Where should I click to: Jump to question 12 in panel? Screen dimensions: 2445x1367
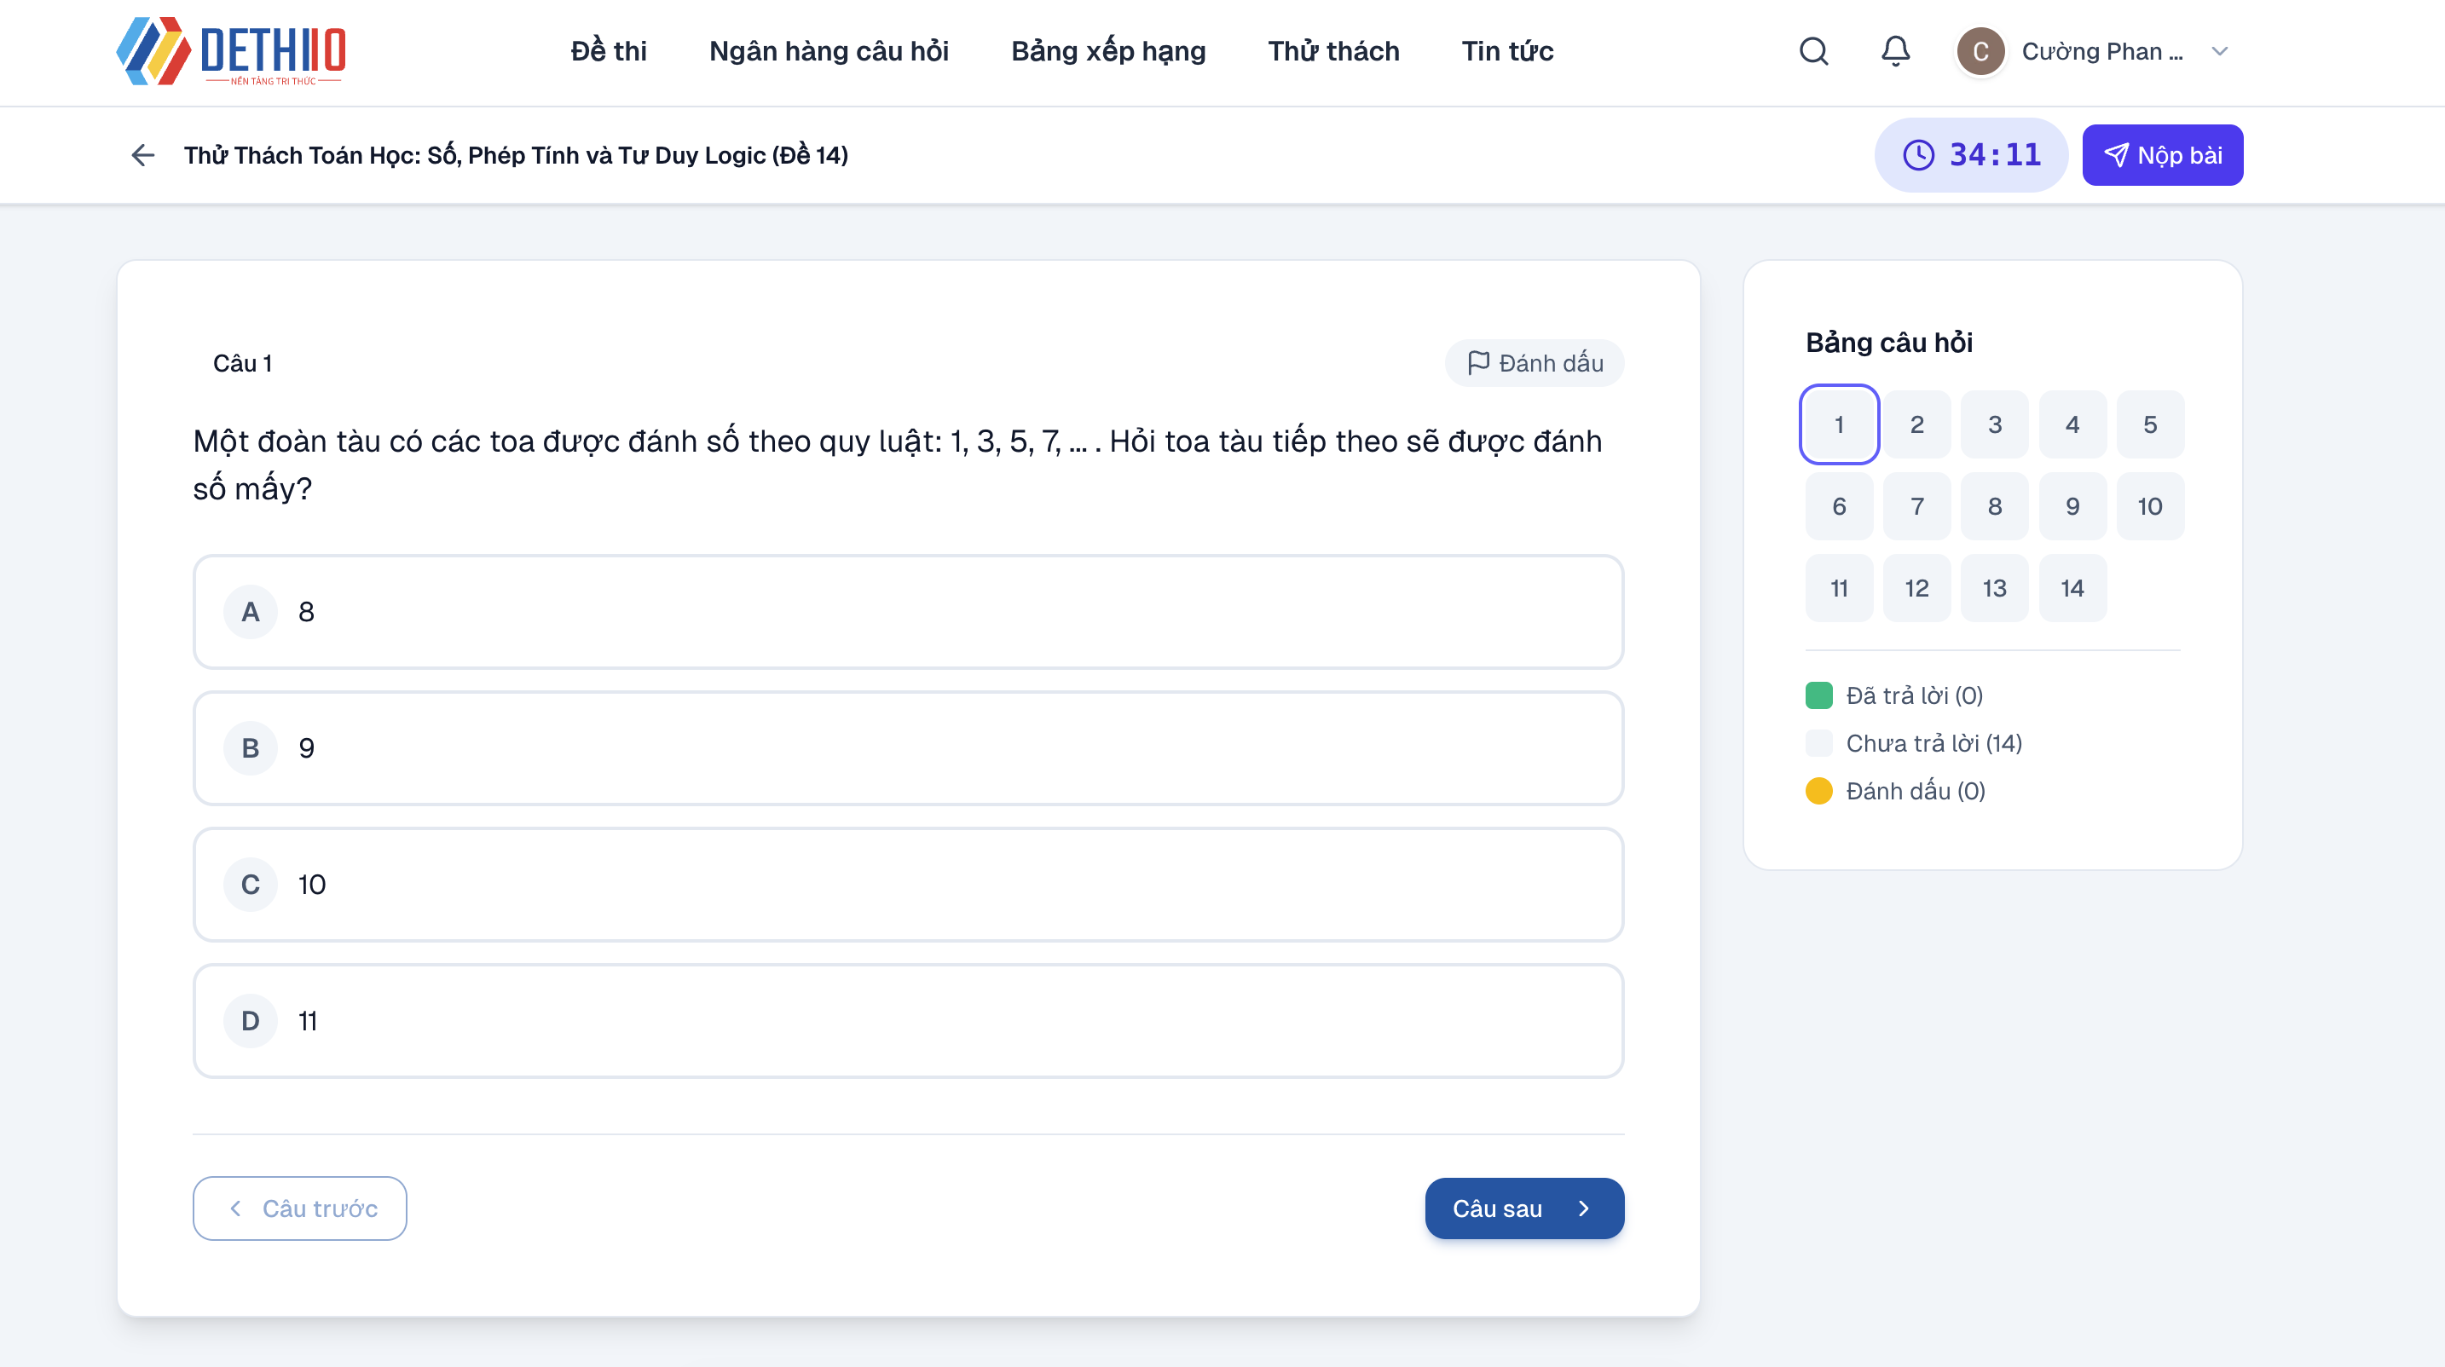(x=1917, y=588)
